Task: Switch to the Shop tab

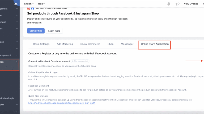Action: [x=110, y=44]
